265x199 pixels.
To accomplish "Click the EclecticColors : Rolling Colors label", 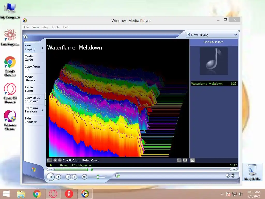I will coord(81,160).
